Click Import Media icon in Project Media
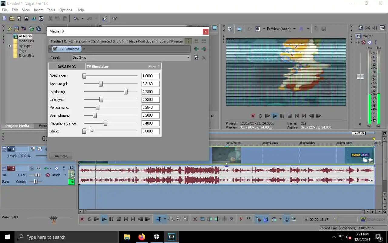 coord(16,29)
